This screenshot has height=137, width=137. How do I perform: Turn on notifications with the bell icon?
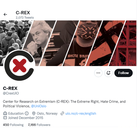(108, 73)
